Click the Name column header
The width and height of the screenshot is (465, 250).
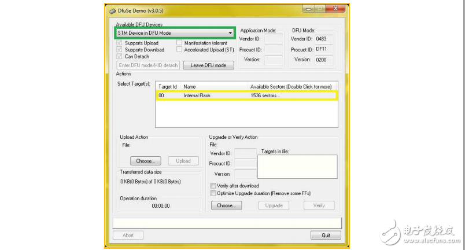pyautogui.click(x=214, y=86)
